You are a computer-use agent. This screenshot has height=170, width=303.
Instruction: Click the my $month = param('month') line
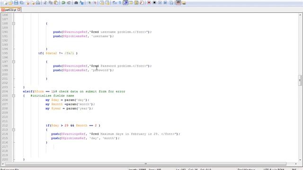pos(70,104)
